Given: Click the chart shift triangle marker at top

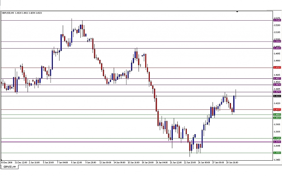Looking at the screenshot, I should [x=237, y=12].
